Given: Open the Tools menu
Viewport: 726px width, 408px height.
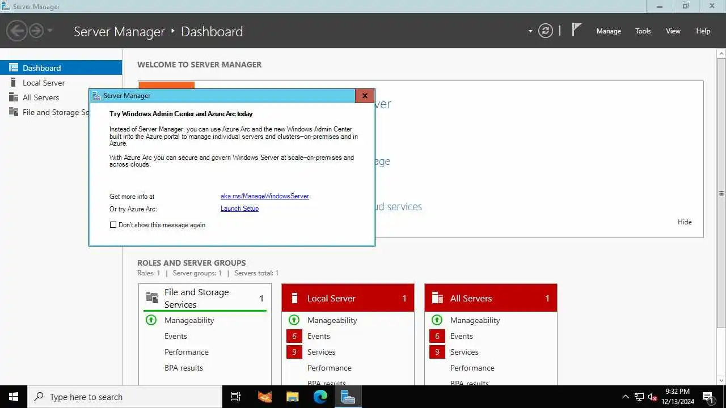Looking at the screenshot, I should [x=643, y=31].
